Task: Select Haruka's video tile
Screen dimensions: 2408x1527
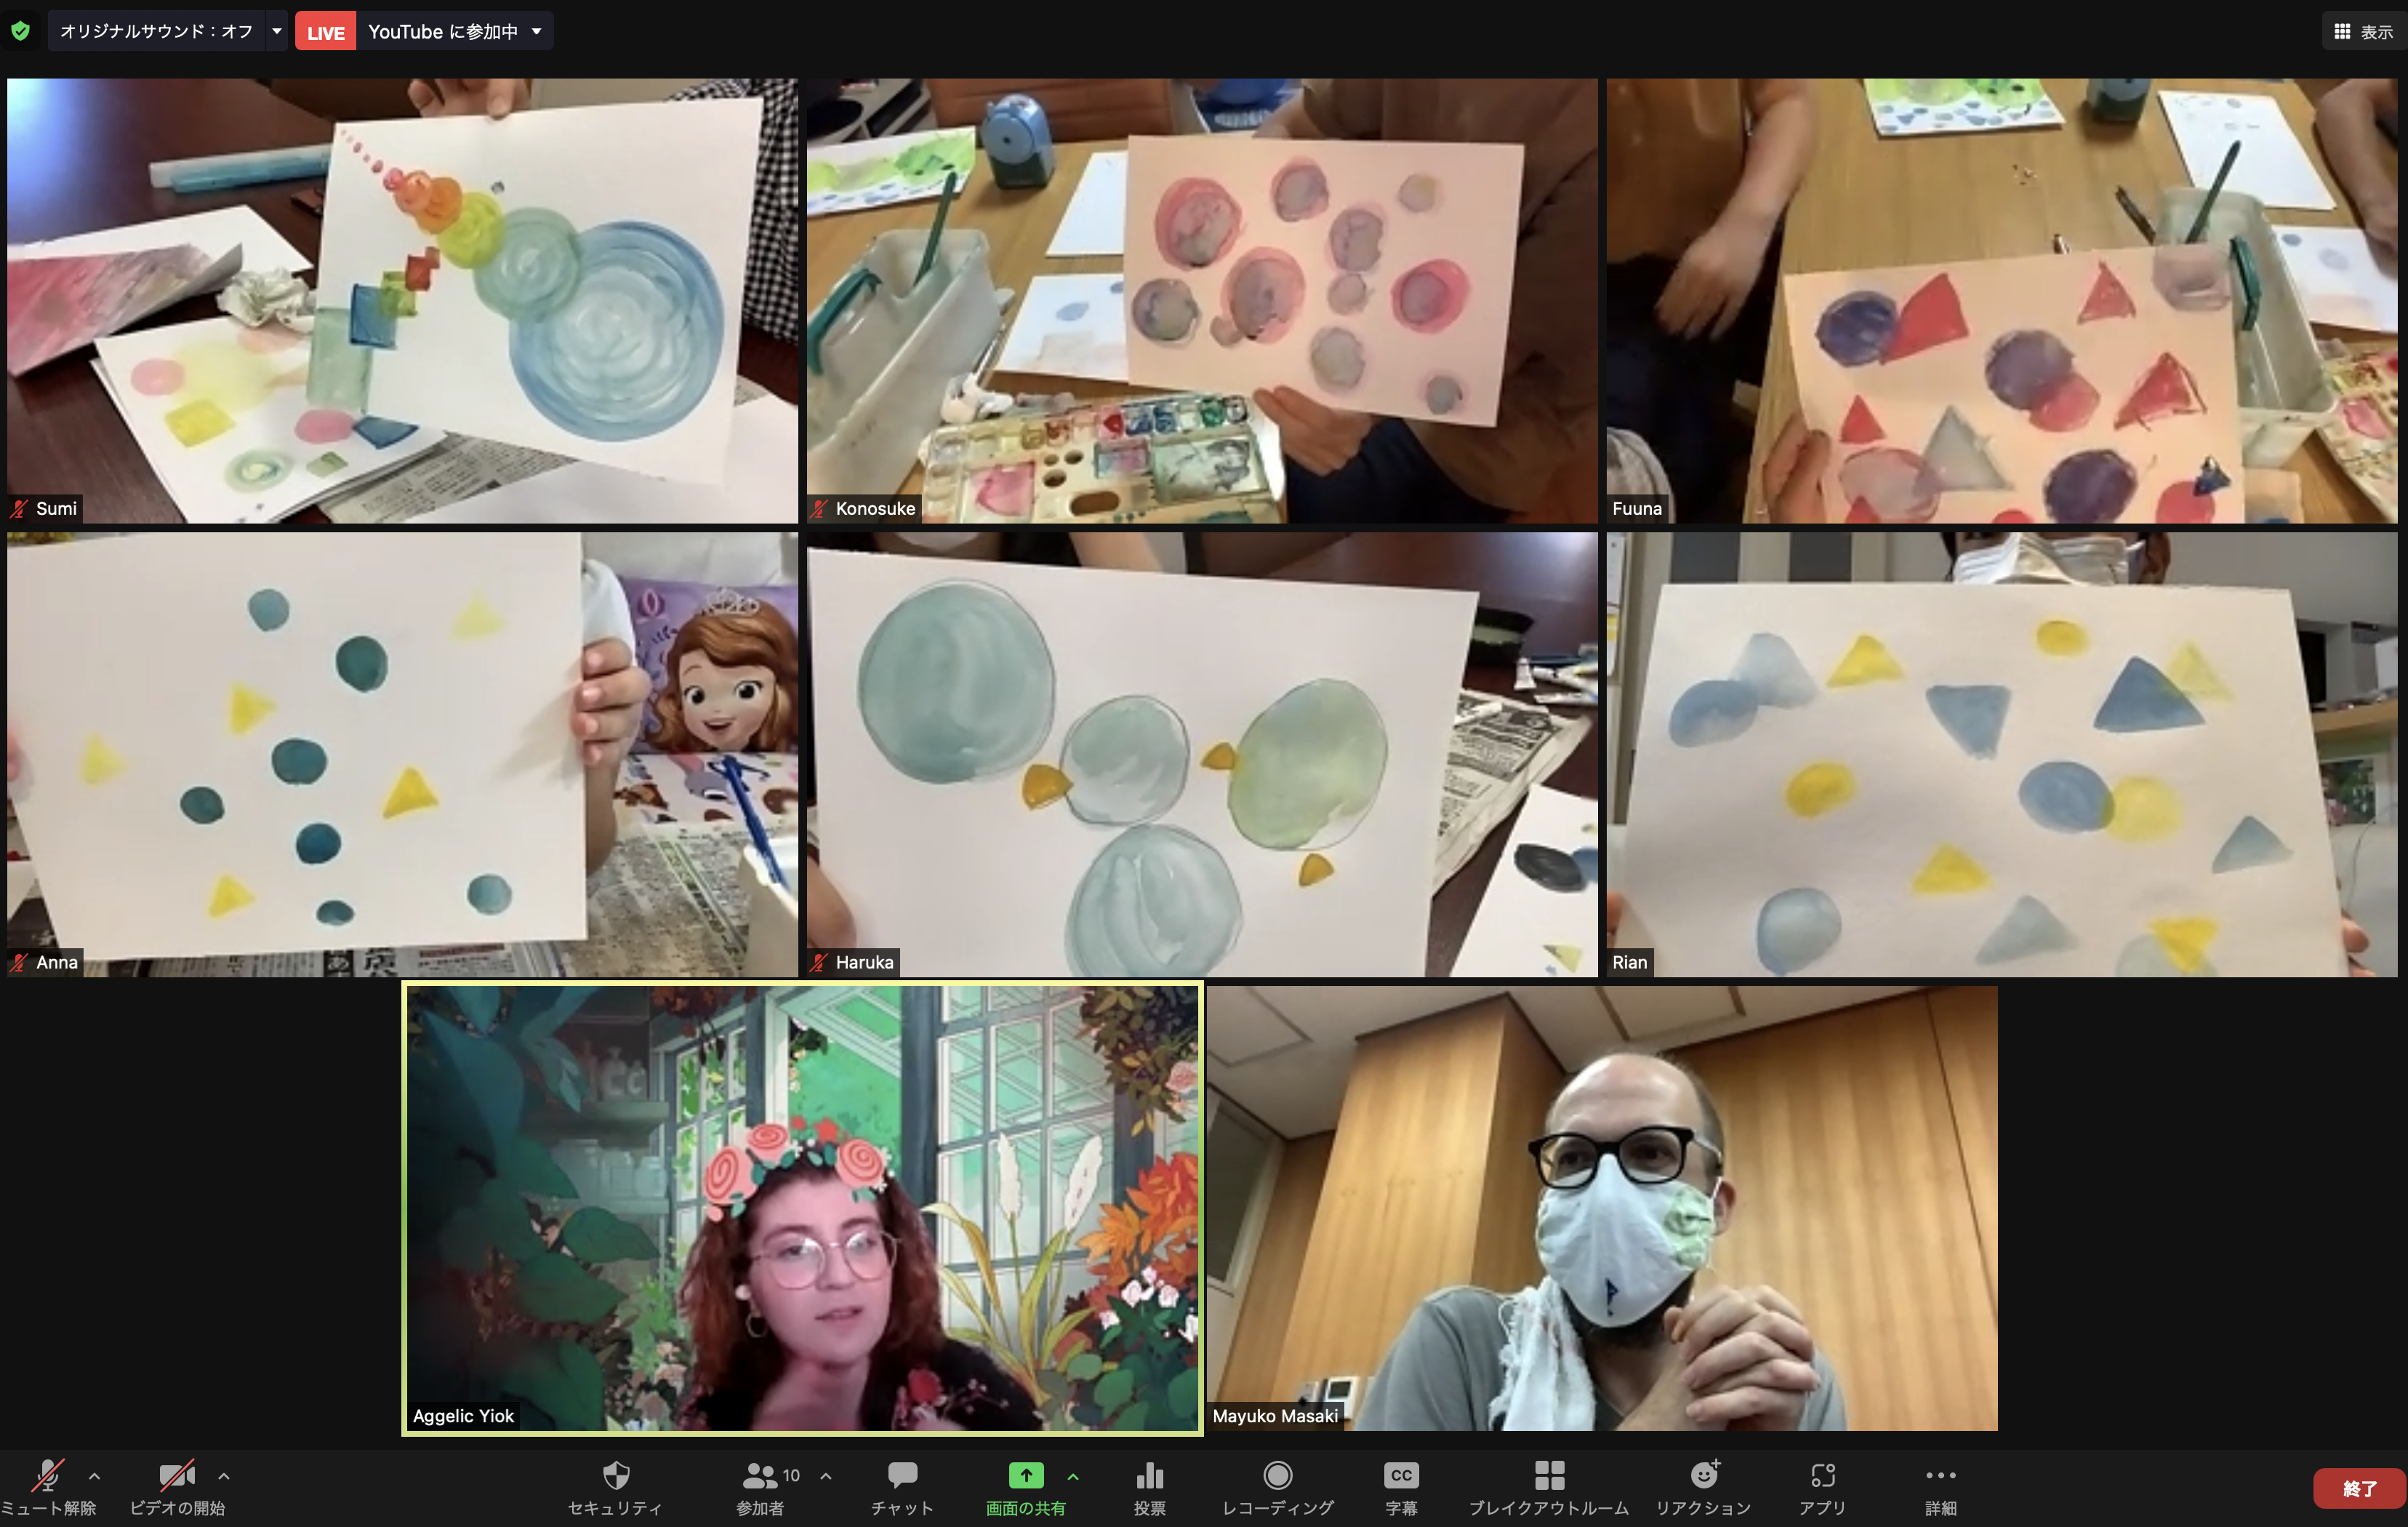Action: [x=1202, y=754]
